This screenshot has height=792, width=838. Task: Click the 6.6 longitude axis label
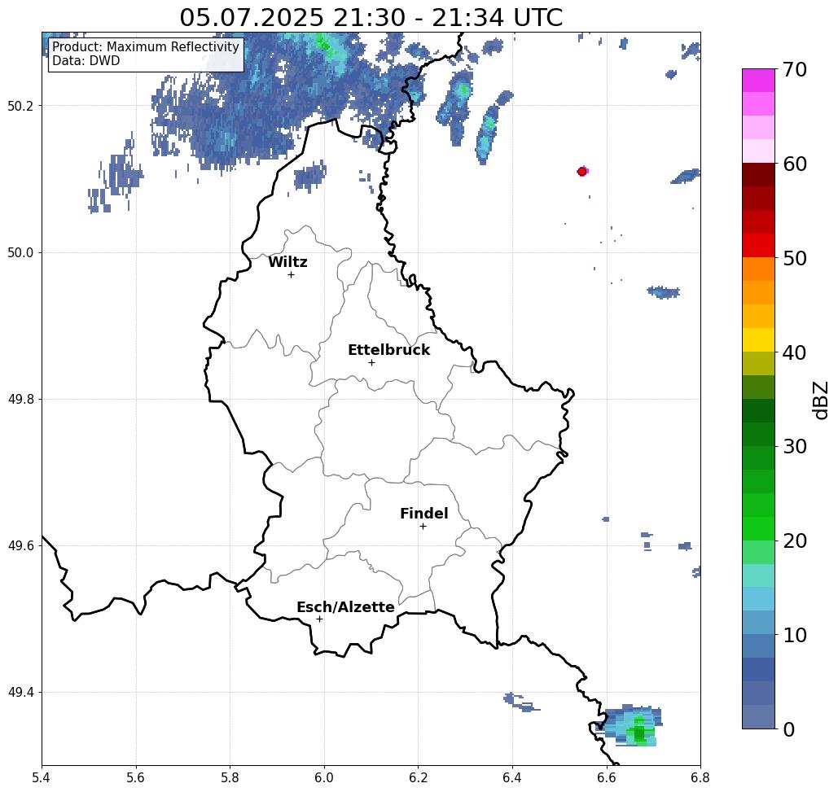(x=607, y=777)
